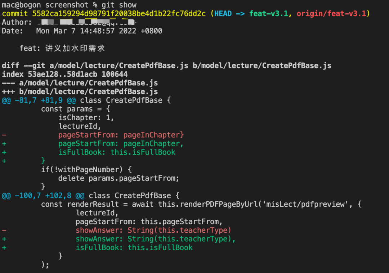The width and height of the screenshot is (389, 273).
Task: Click the Author line label
Action: [x=17, y=22]
